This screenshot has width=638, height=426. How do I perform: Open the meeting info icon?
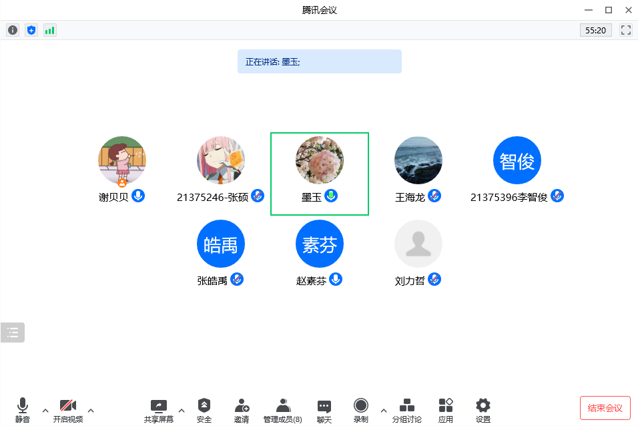(12, 29)
